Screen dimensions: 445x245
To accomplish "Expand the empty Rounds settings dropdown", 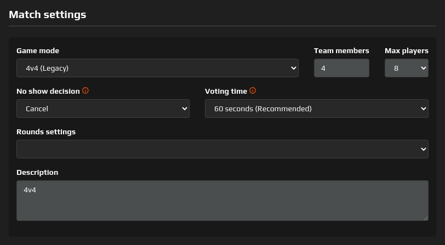I will click(x=222, y=149).
